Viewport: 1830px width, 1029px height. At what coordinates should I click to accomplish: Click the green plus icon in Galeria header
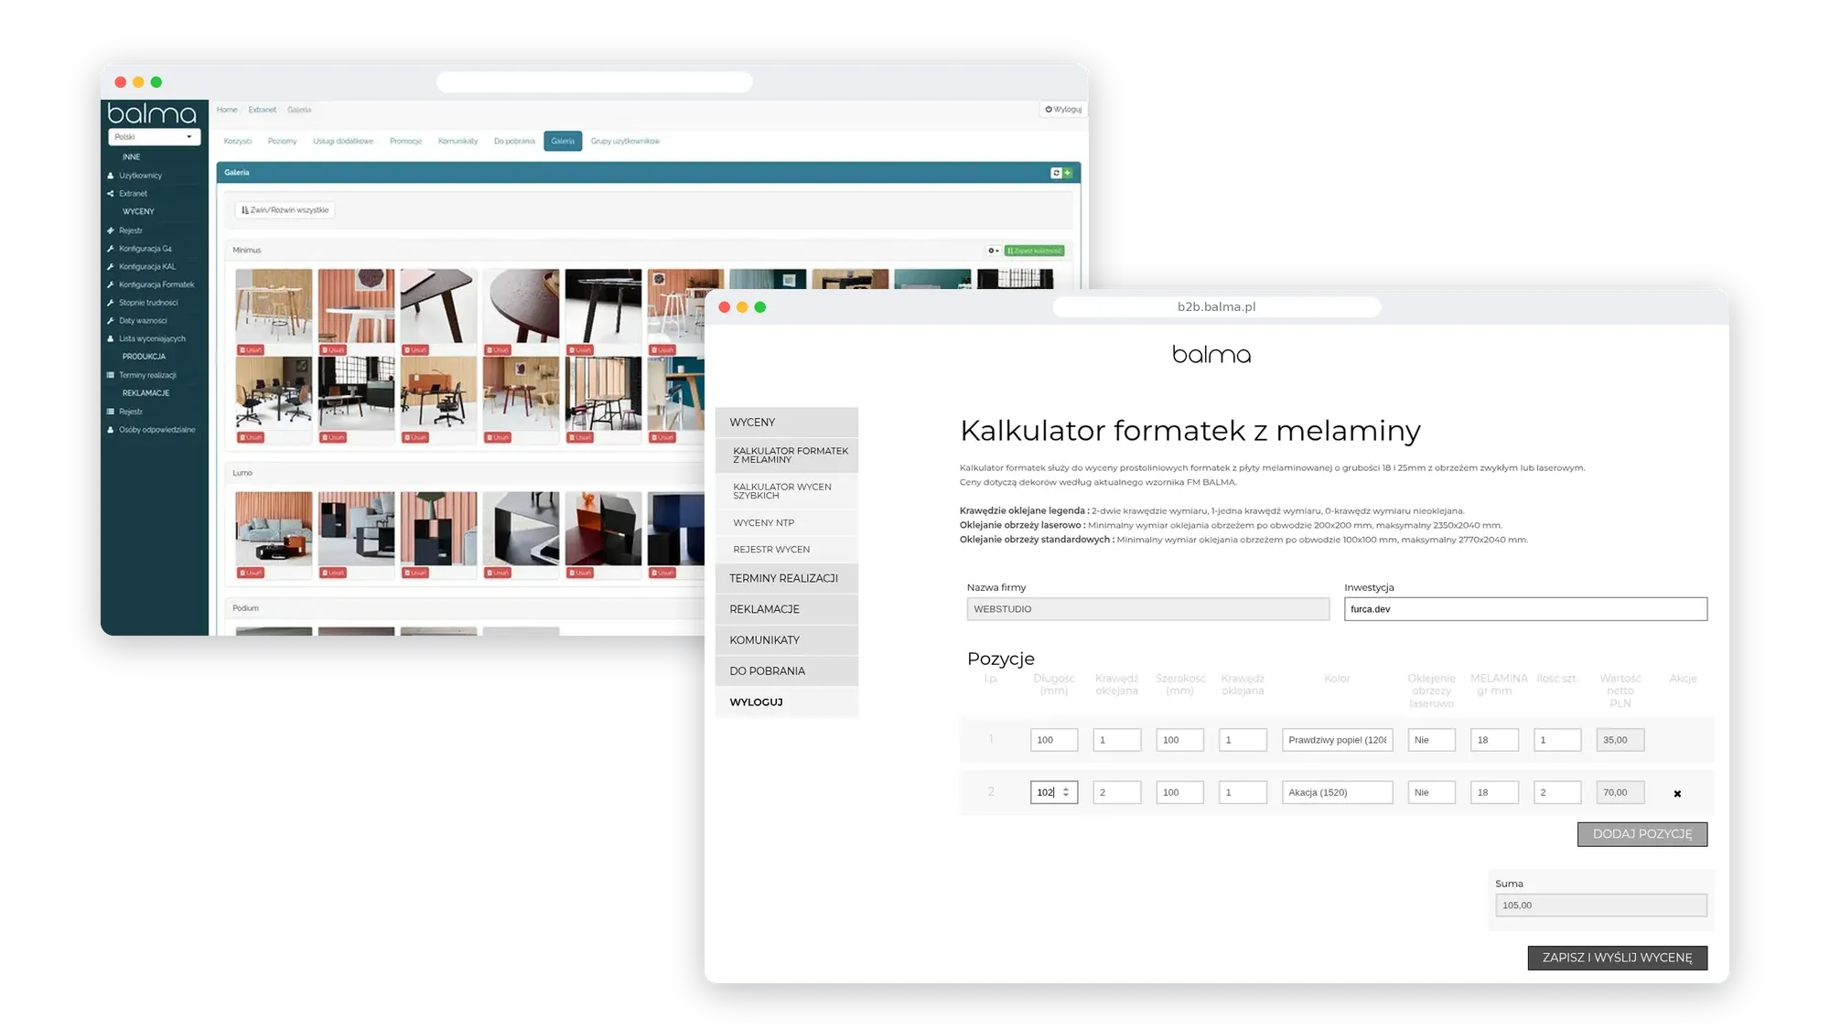coord(1067,173)
